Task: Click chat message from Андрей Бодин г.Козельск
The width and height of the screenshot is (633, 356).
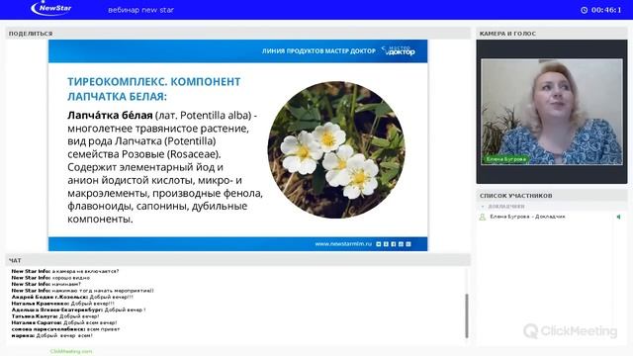Action: point(72,297)
